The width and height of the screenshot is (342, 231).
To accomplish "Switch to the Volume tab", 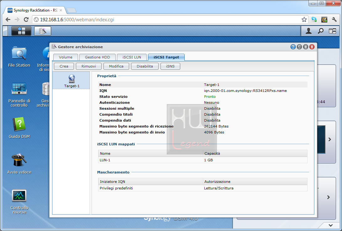I will pos(66,57).
